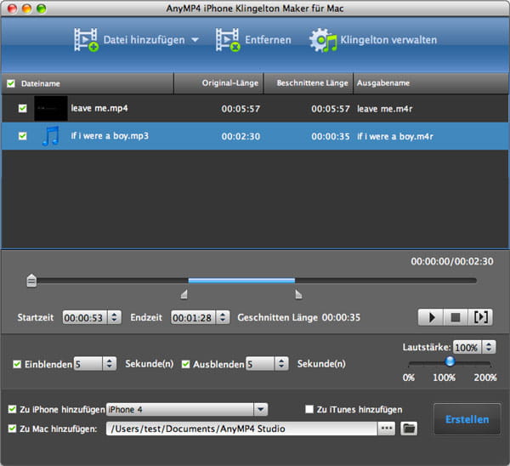Image resolution: width=510 pixels, height=466 pixels.
Task: Click the 00:05:57 original length of leave me.mp4
Action: [241, 109]
